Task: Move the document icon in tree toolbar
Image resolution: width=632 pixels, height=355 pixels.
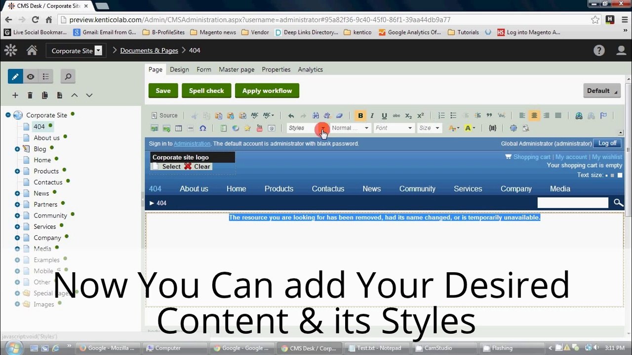Action: click(x=60, y=95)
